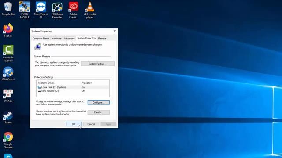Select the Firefox desktop icon
This screenshot has height=158, width=282.
coord(8,30)
